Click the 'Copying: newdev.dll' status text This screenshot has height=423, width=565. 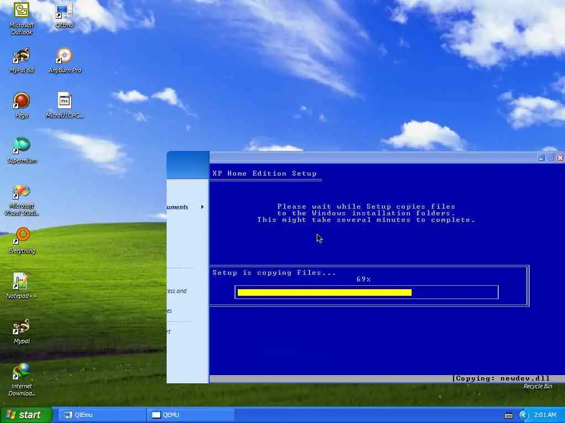503,378
